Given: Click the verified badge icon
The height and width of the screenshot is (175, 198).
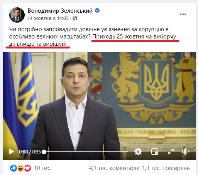Looking at the screenshot, I should [x=97, y=10].
